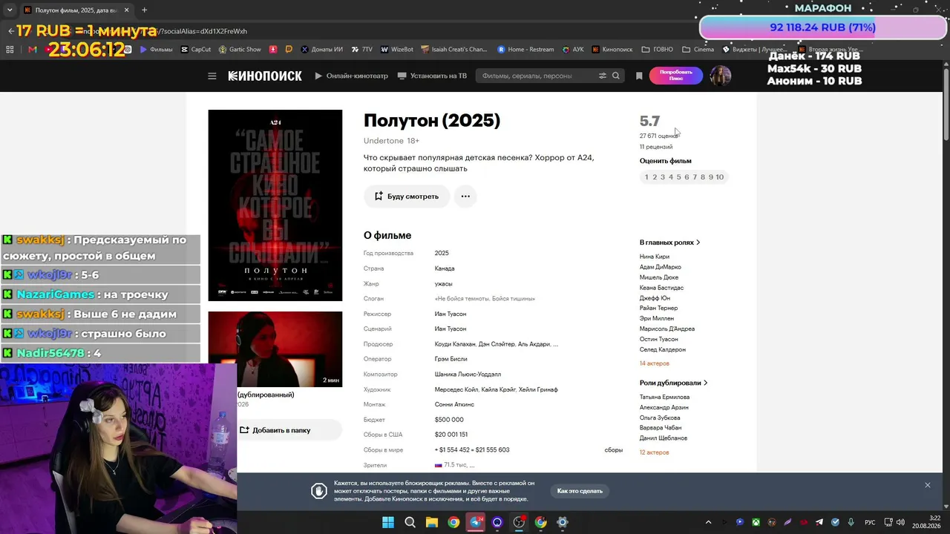Viewport: 950px width, 534px height.
Task: Click the three-dots more options button
Action: click(x=465, y=197)
